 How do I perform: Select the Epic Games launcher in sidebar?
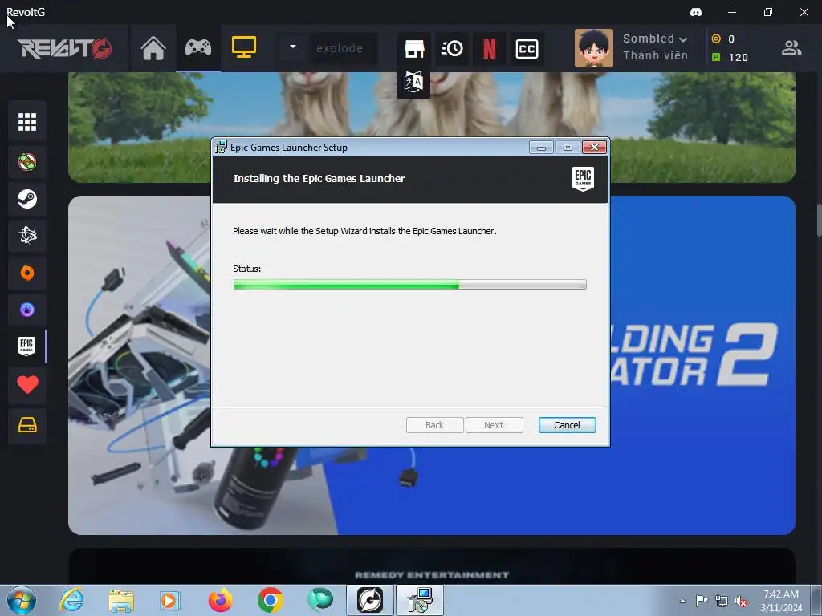click(26, 346)
